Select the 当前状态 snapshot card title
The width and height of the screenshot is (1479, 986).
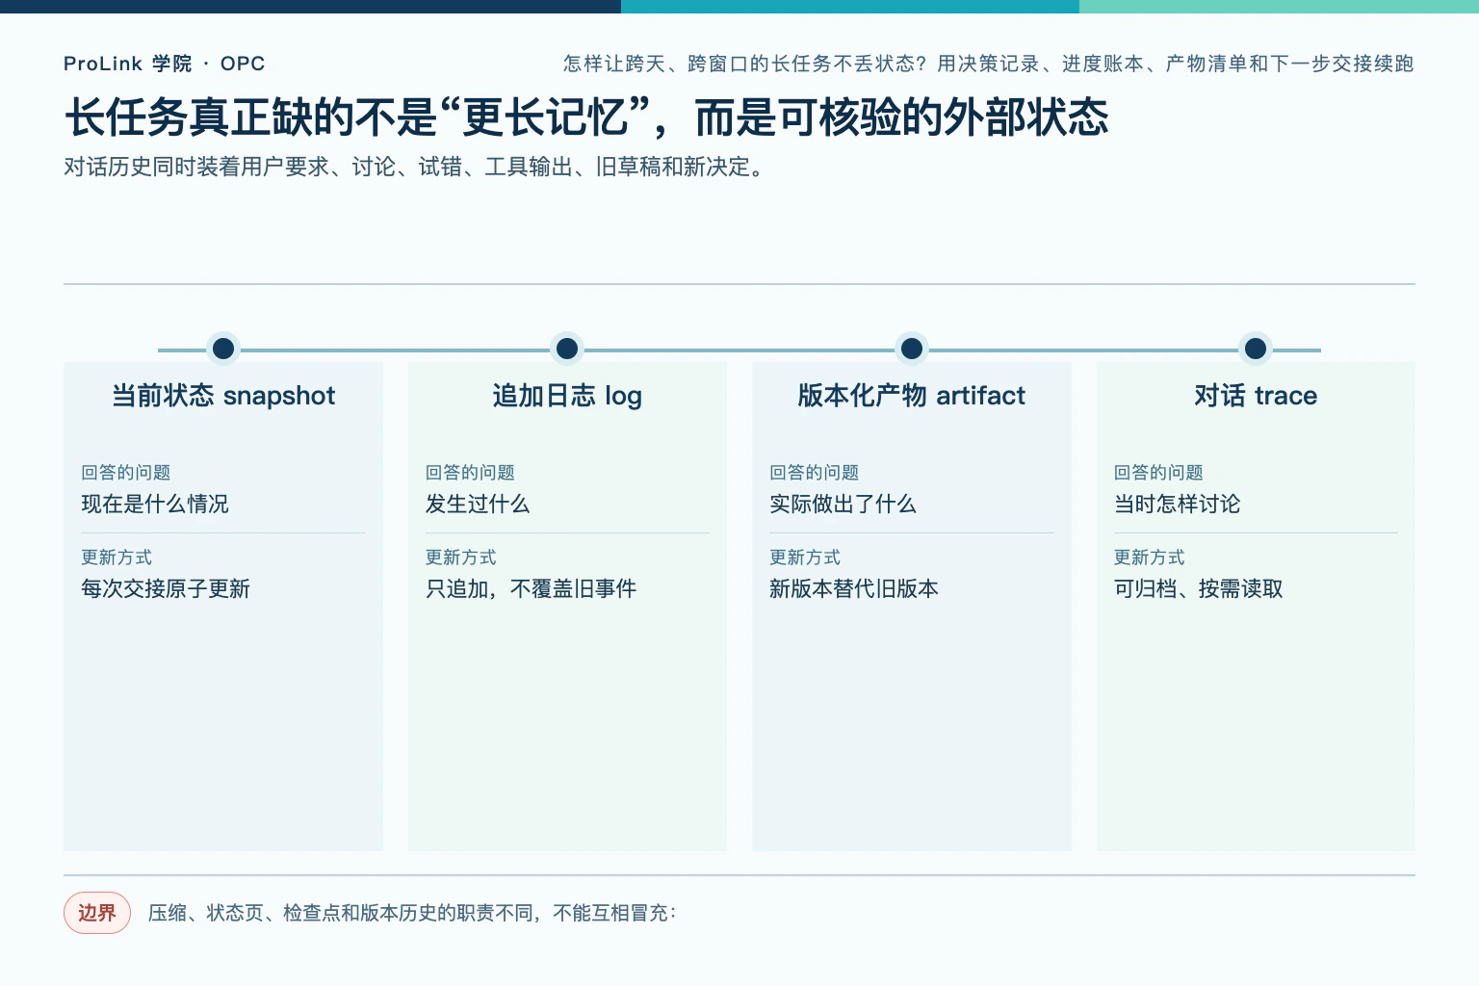223,396
